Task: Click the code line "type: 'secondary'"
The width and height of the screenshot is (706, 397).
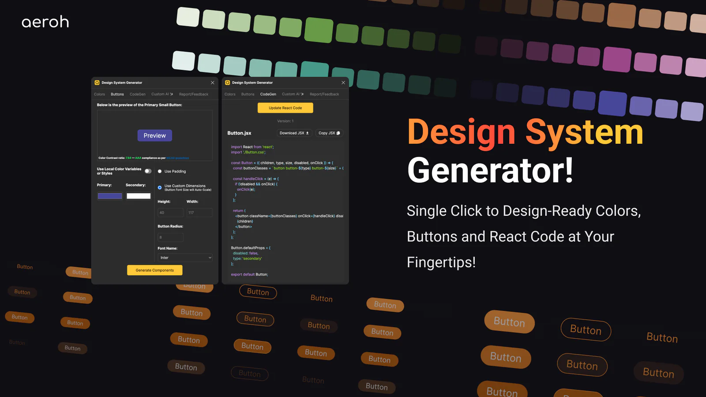Action: (x=248, y=258)
